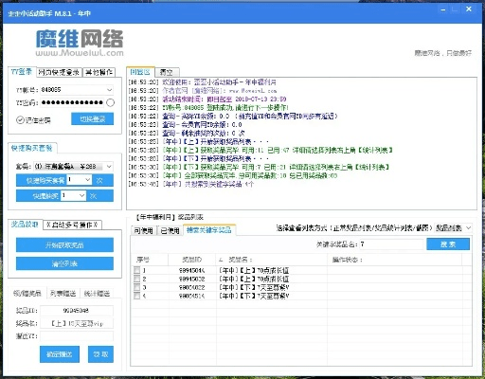This screenshot has width=485, height=379.
Task: Open the count dropdown beside 快速抽奖
Action: [81, 196]
